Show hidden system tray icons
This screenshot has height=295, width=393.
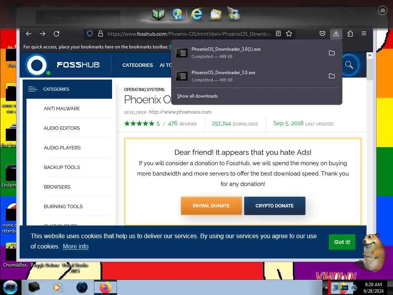(326, 288)
